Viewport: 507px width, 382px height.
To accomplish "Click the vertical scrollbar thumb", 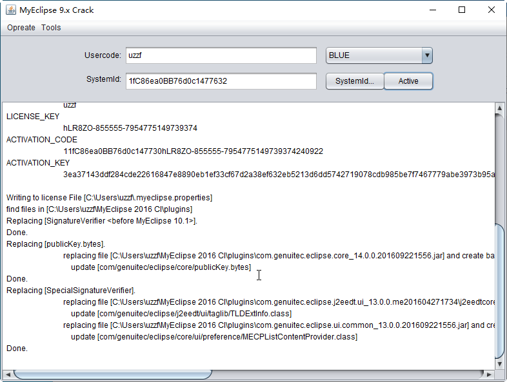I will (499, 291).
